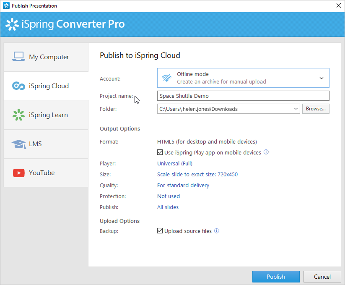Uncheck the Upload source files checkbox

coord(160,231)
